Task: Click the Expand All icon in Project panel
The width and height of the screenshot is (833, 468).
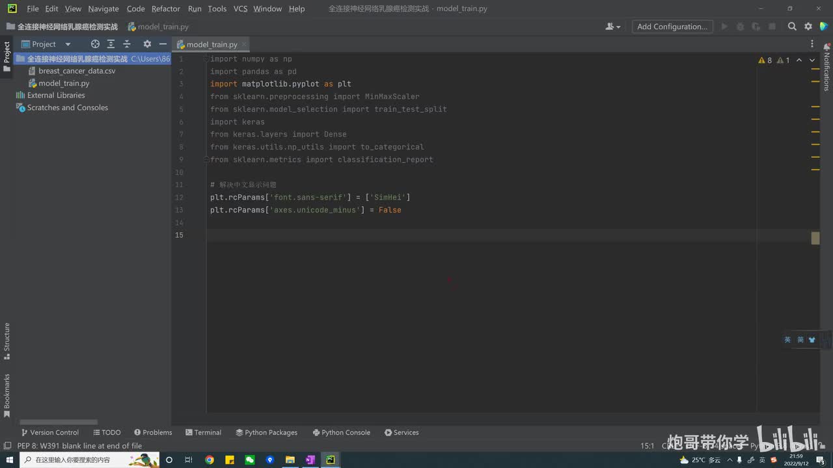Action: click(111, 44)
